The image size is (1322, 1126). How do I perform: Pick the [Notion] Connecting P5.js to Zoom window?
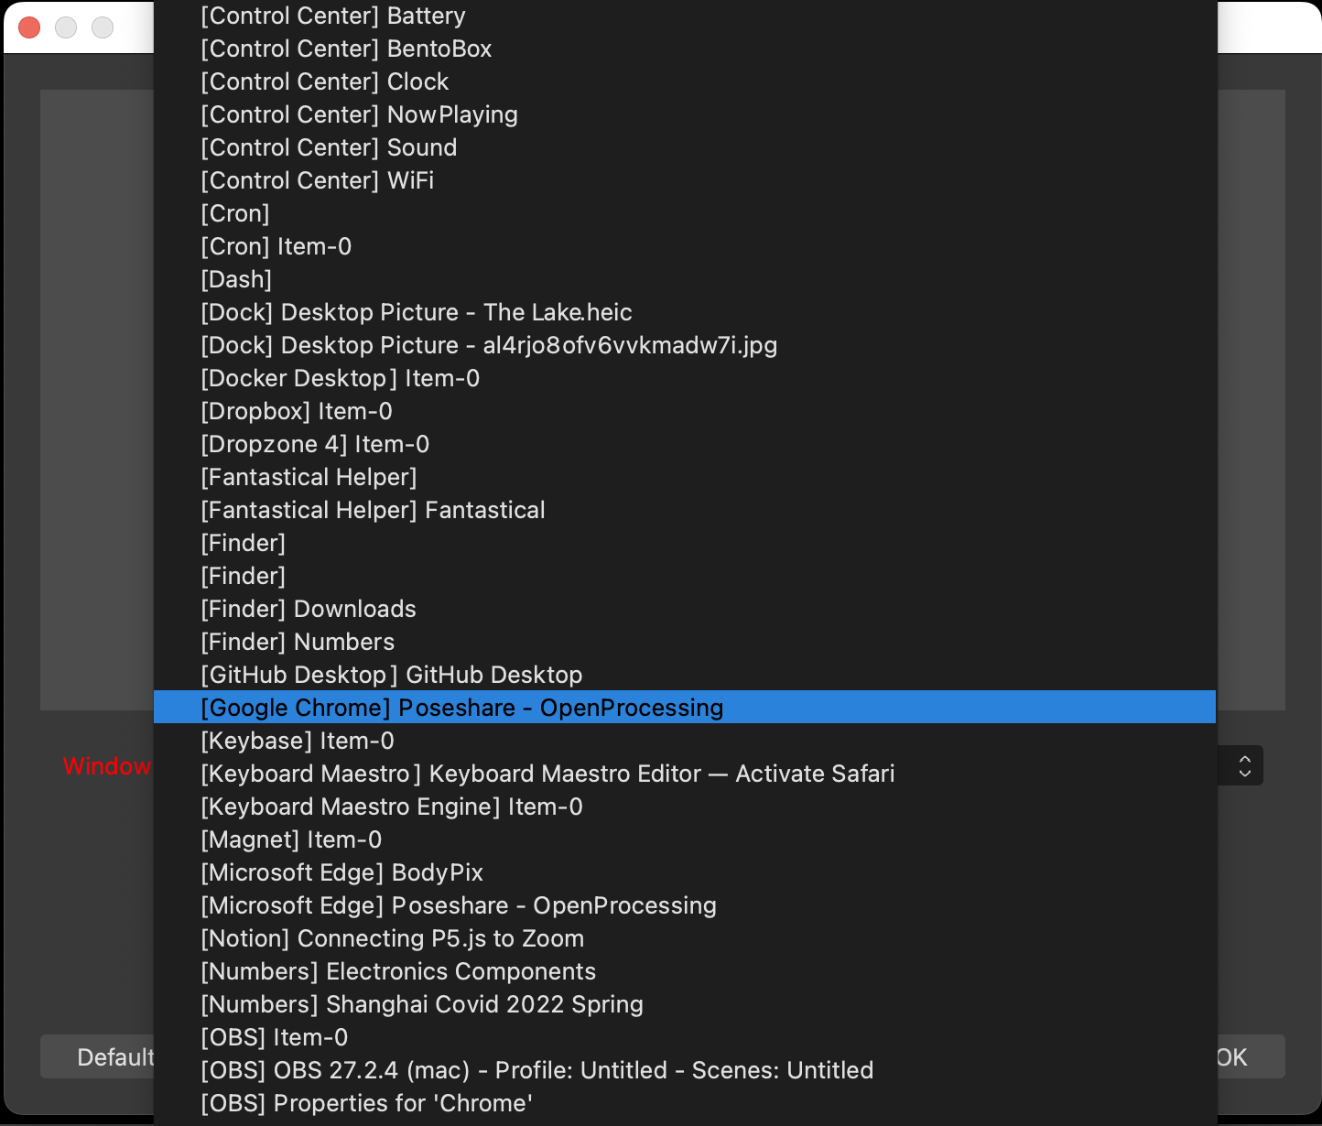(392, 938)
